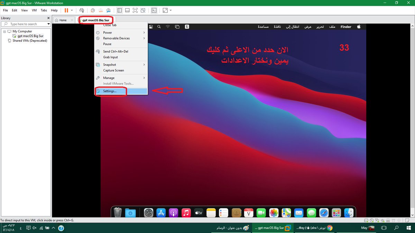Open Finder in the macOS dock
This screenshot has height=233, width=415.
click(349, 213)
